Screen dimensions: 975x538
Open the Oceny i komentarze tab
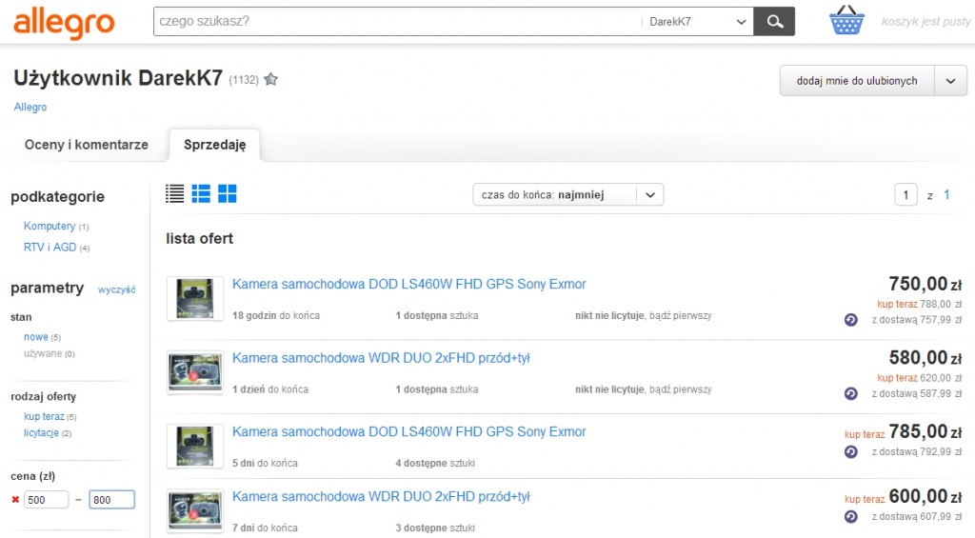(x=87, y=145)
